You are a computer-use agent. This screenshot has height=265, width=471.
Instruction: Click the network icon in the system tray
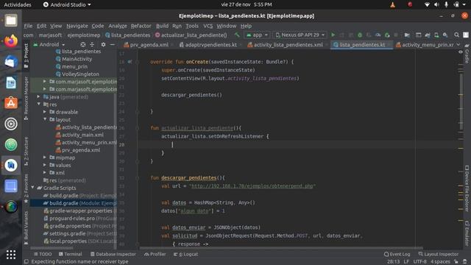coord(427,4)
